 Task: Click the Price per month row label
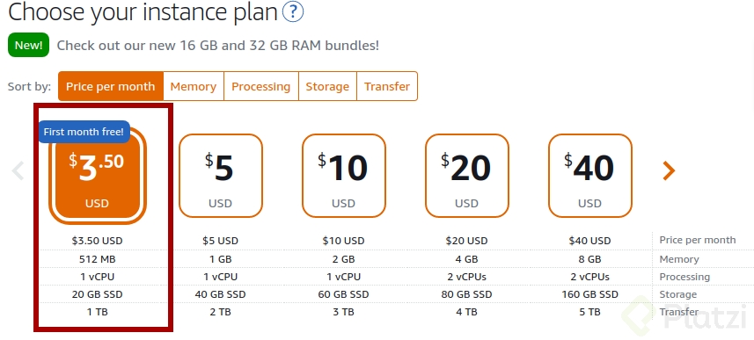click(x=698, y=240)
